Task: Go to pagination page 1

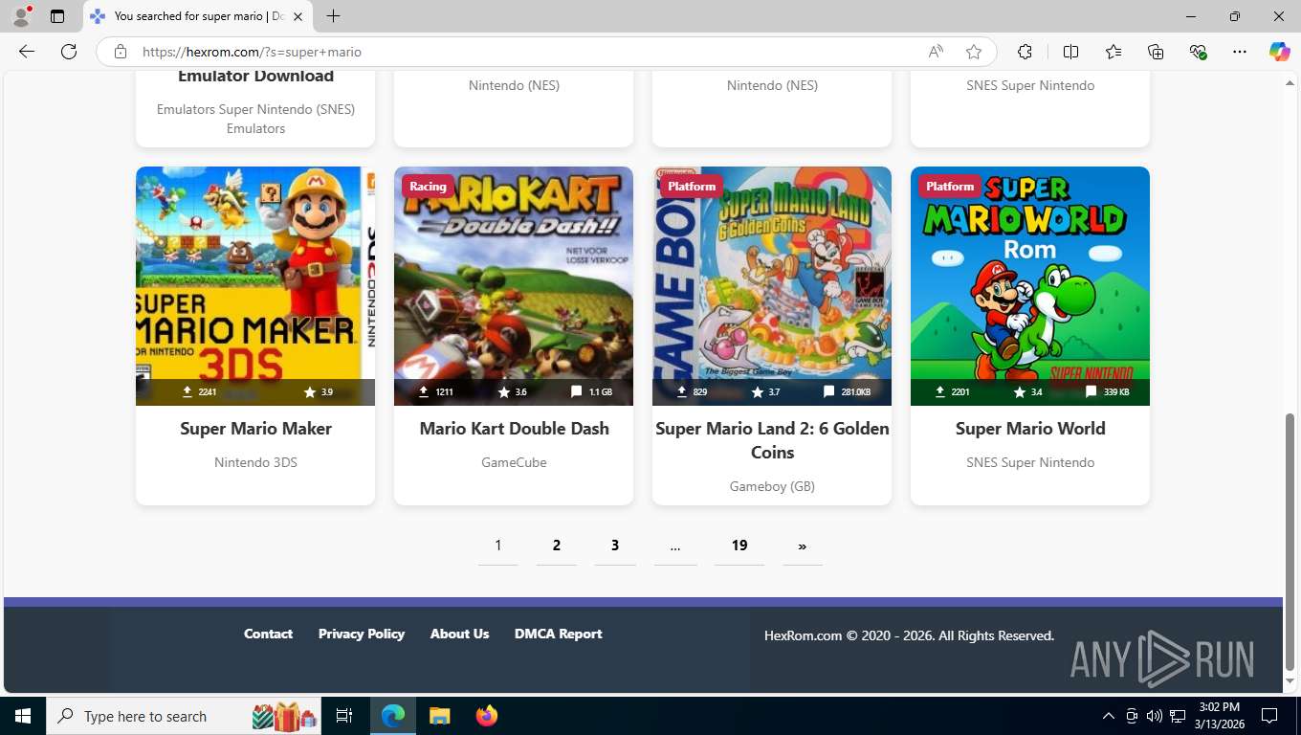Action: [497, 546]
